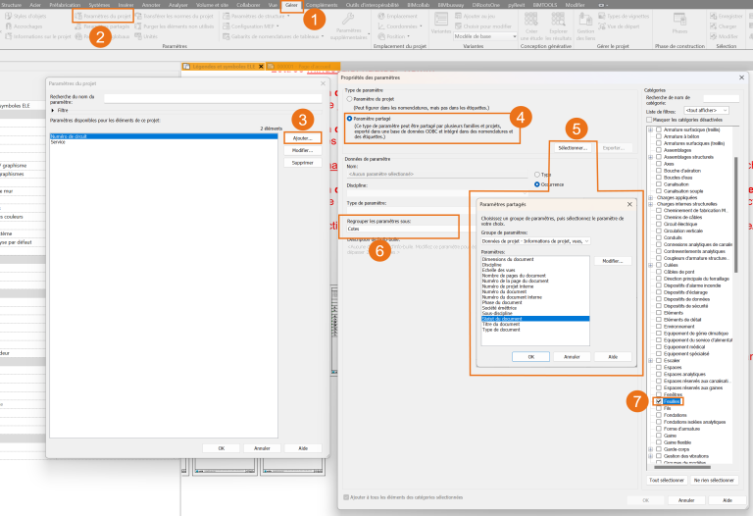Open Paramètres de structure
Viewport: 753px width, 516px height.
click(256, 16)
